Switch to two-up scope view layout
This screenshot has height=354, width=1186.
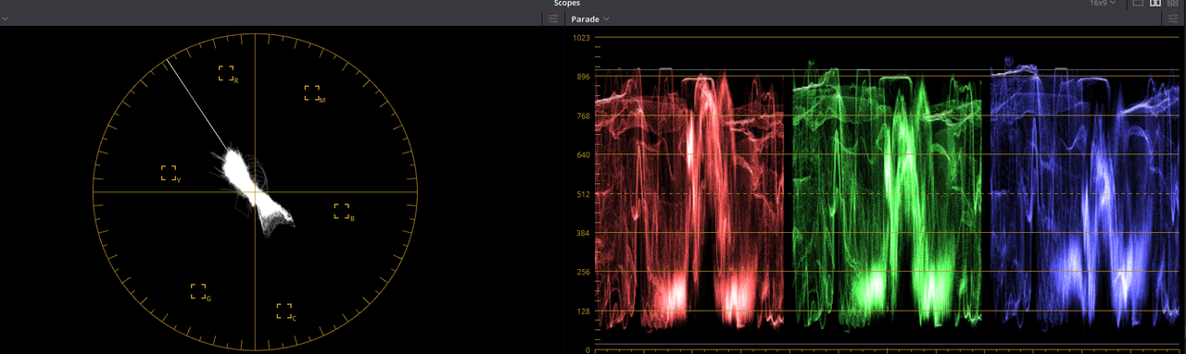click(x=1155, y=4)
